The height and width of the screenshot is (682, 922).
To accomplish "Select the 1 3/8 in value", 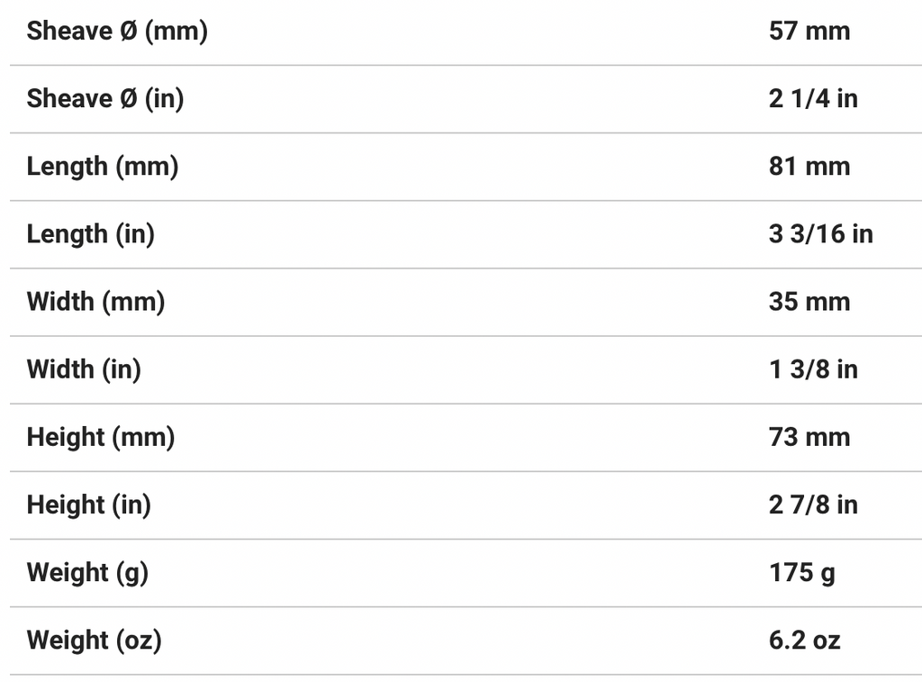I will coord(813,369).
